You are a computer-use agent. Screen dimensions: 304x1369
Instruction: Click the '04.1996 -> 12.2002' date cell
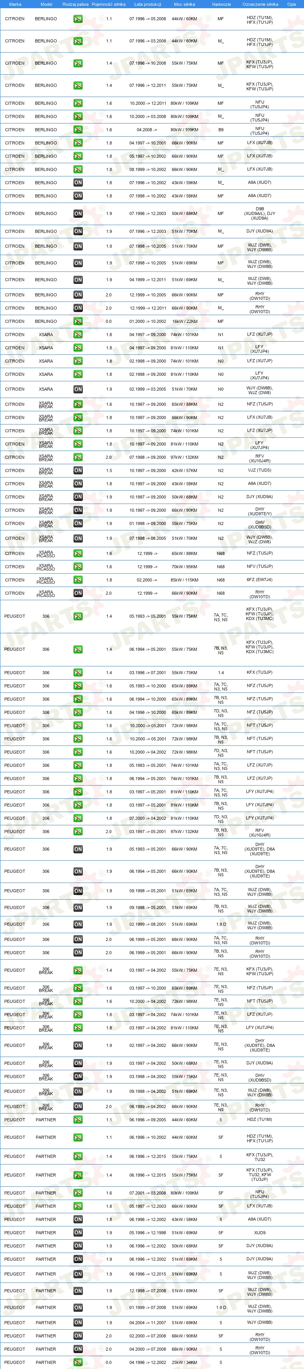(147, 1363)
